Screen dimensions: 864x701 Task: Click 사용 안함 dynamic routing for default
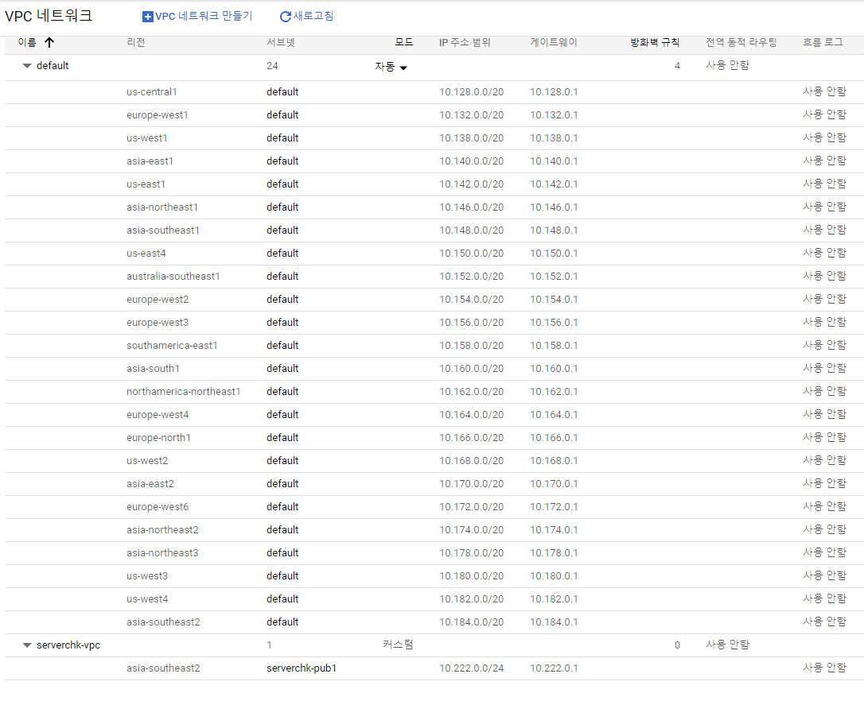727,65
